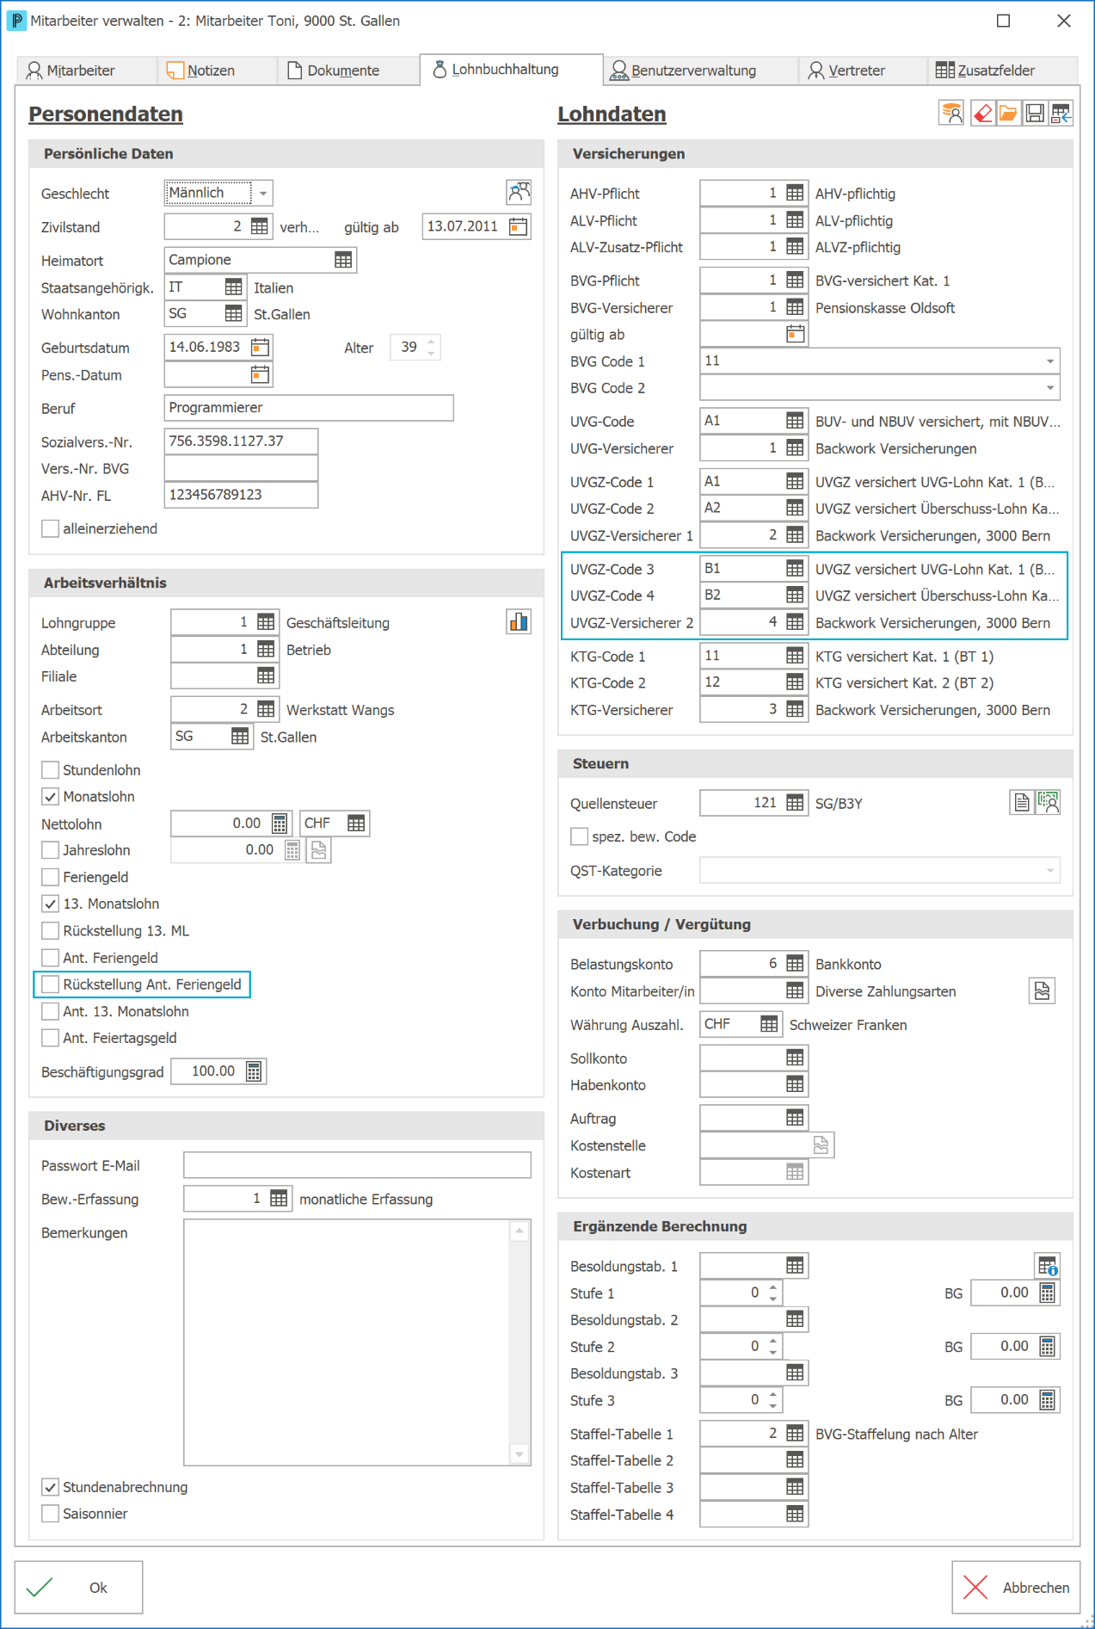Tick the alleinerziehend checkbox
1095x1629 pixels.
coord(51,529)
